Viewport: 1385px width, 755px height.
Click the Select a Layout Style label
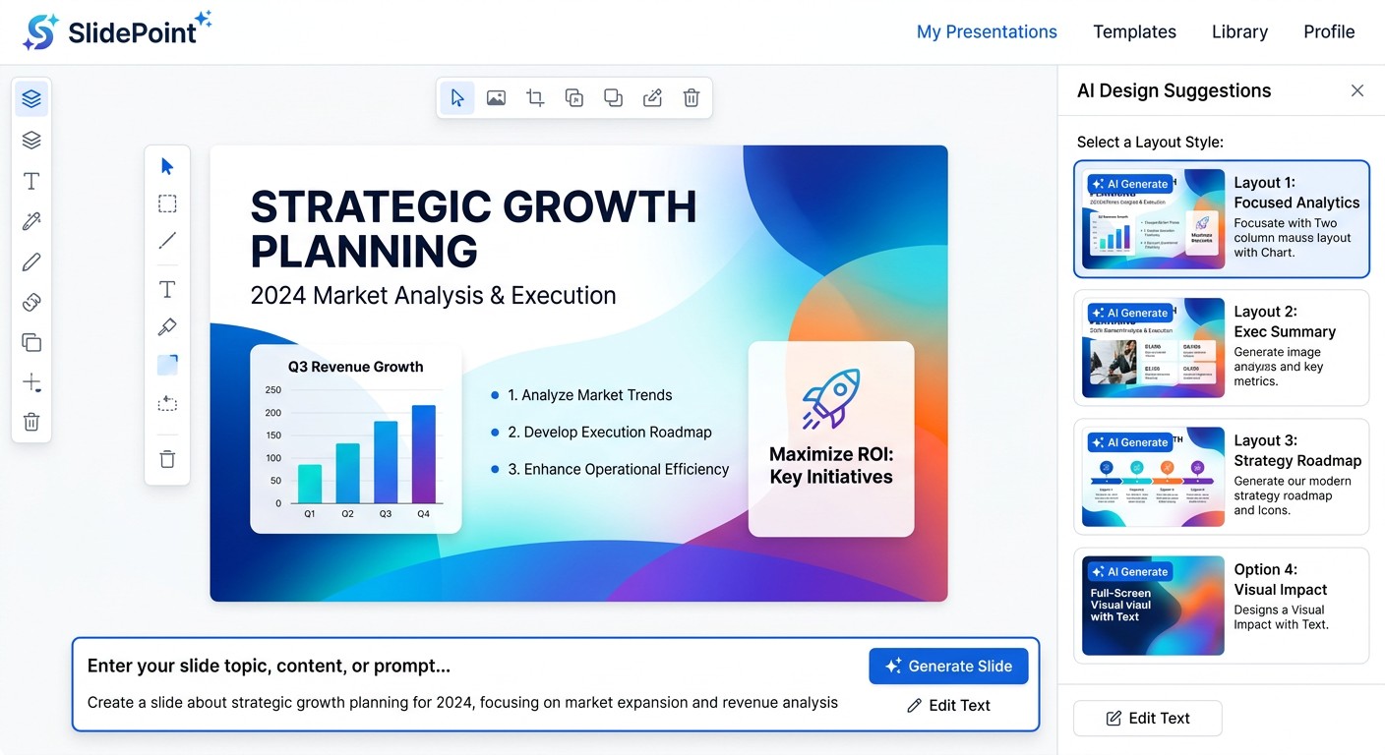(x=1150, y=143)
